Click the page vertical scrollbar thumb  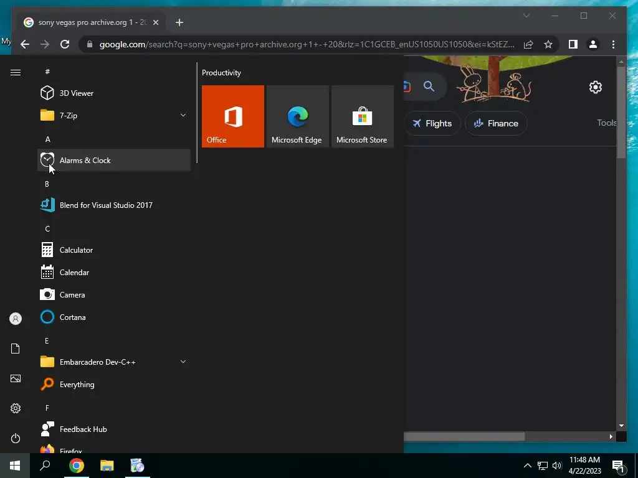tap(621, 112)
